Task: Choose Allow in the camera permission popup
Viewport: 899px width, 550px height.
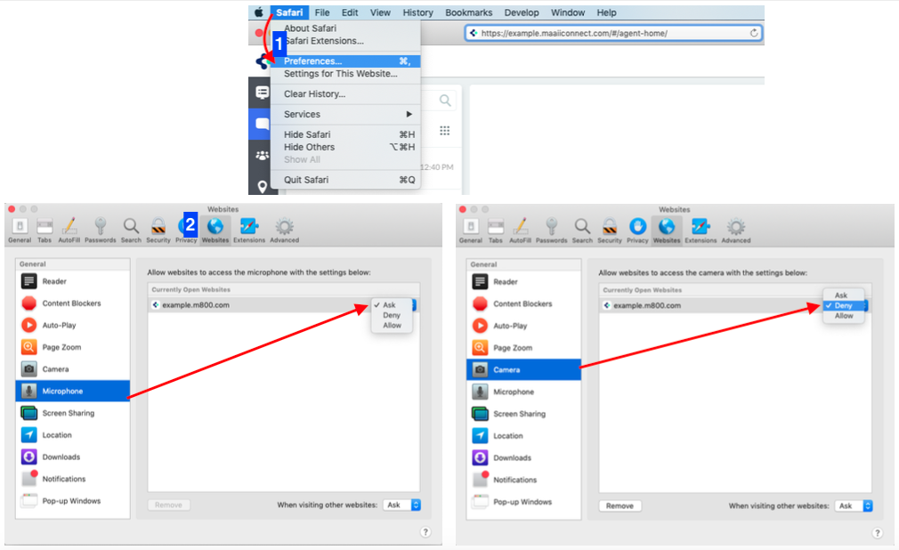Action: (844, 315)
